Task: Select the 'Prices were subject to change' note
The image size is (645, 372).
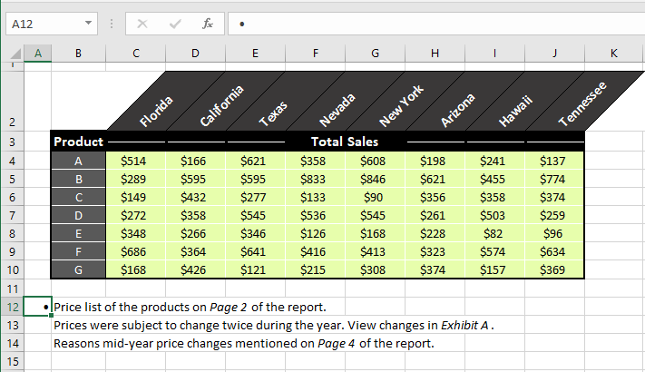Action: click(274, 325)
